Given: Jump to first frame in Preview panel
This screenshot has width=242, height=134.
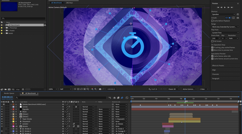Looking at the screenshot, I should (x=218, y=7).
